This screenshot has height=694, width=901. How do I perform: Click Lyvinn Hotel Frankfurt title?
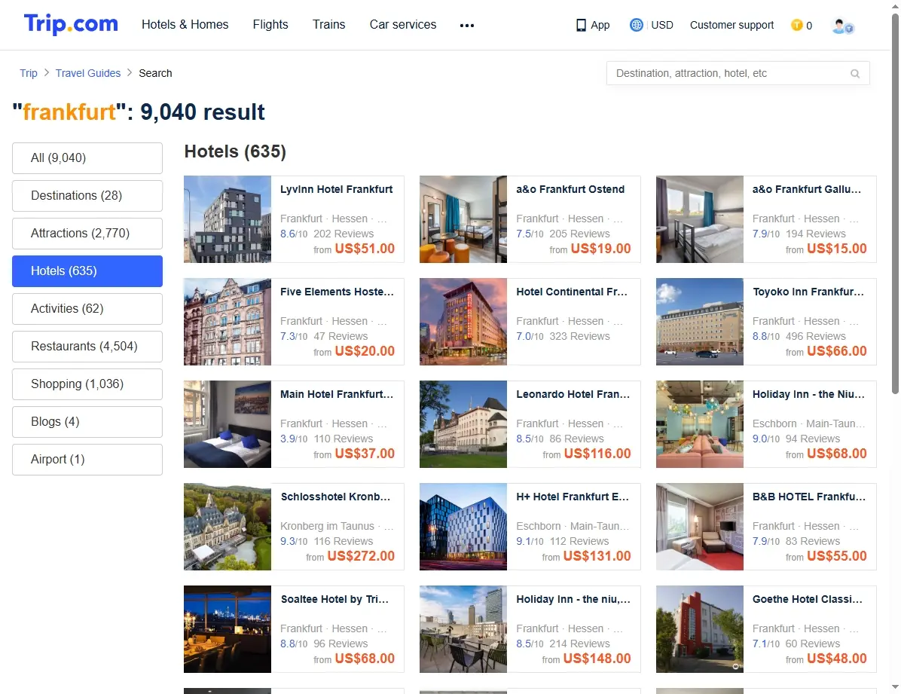click(337, 189)
